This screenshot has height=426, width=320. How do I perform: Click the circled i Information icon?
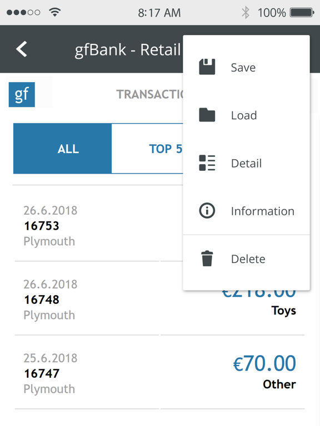pyautogui.click(x=207, y=211)
